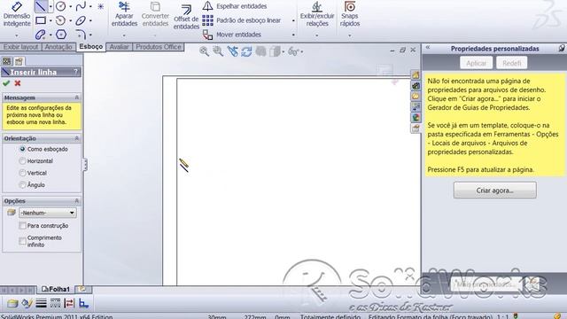Click the color display mode icon in bottom toolbar
Viewport: 567px width, 319px height.
tap(84, 303)
